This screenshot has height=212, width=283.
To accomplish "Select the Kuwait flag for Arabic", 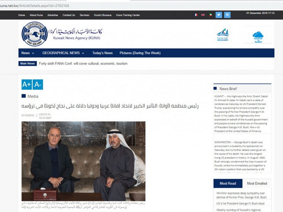I will pyautogui.click(x=210, y=15).
